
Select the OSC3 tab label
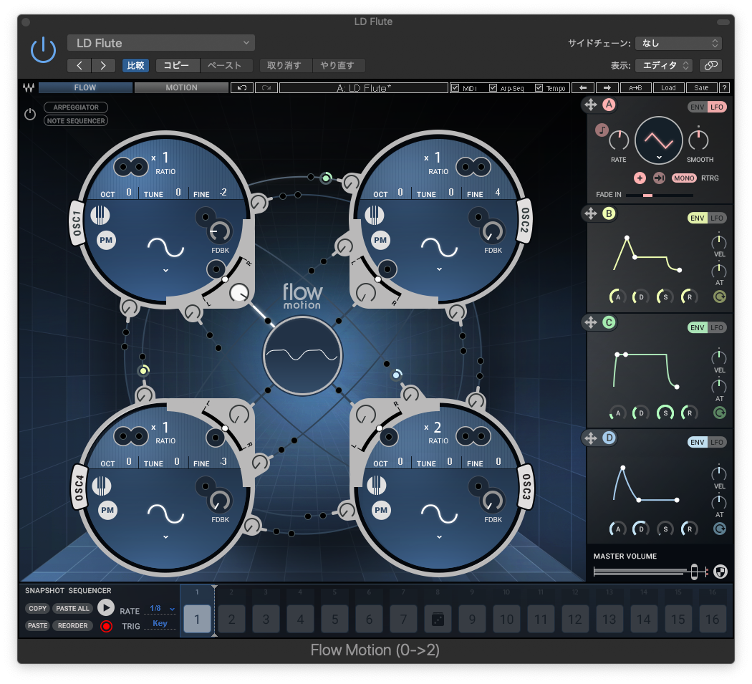526,488
